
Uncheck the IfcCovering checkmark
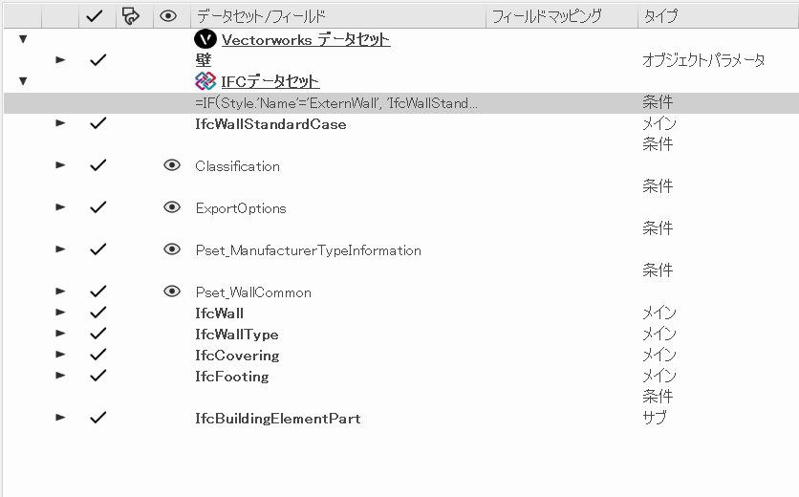97,355
